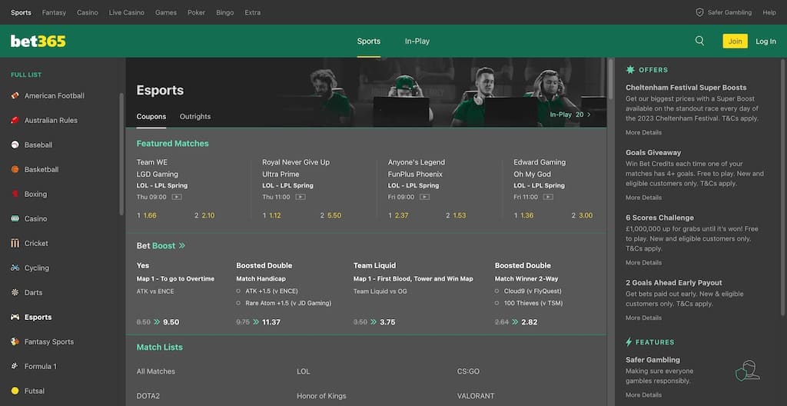The width and height of the screenshot is (787, 406).
Task: Click the Features lightning bolt icon
Action: pyautogui.click(x=629, y=342)
